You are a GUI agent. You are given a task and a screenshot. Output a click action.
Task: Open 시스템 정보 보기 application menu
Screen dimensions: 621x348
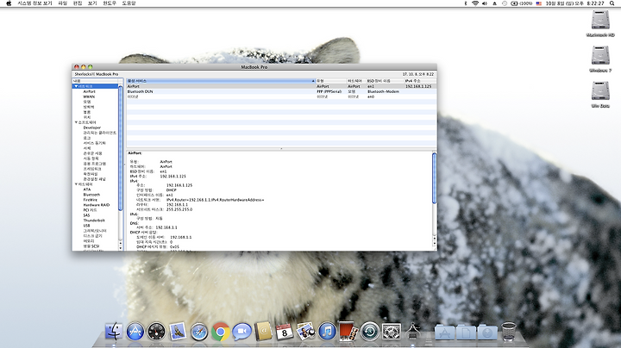pos(34,3)
